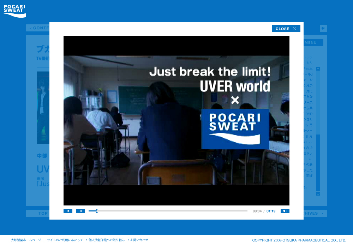Mute the video player volume
353x245 pixels.
(285, 211)
